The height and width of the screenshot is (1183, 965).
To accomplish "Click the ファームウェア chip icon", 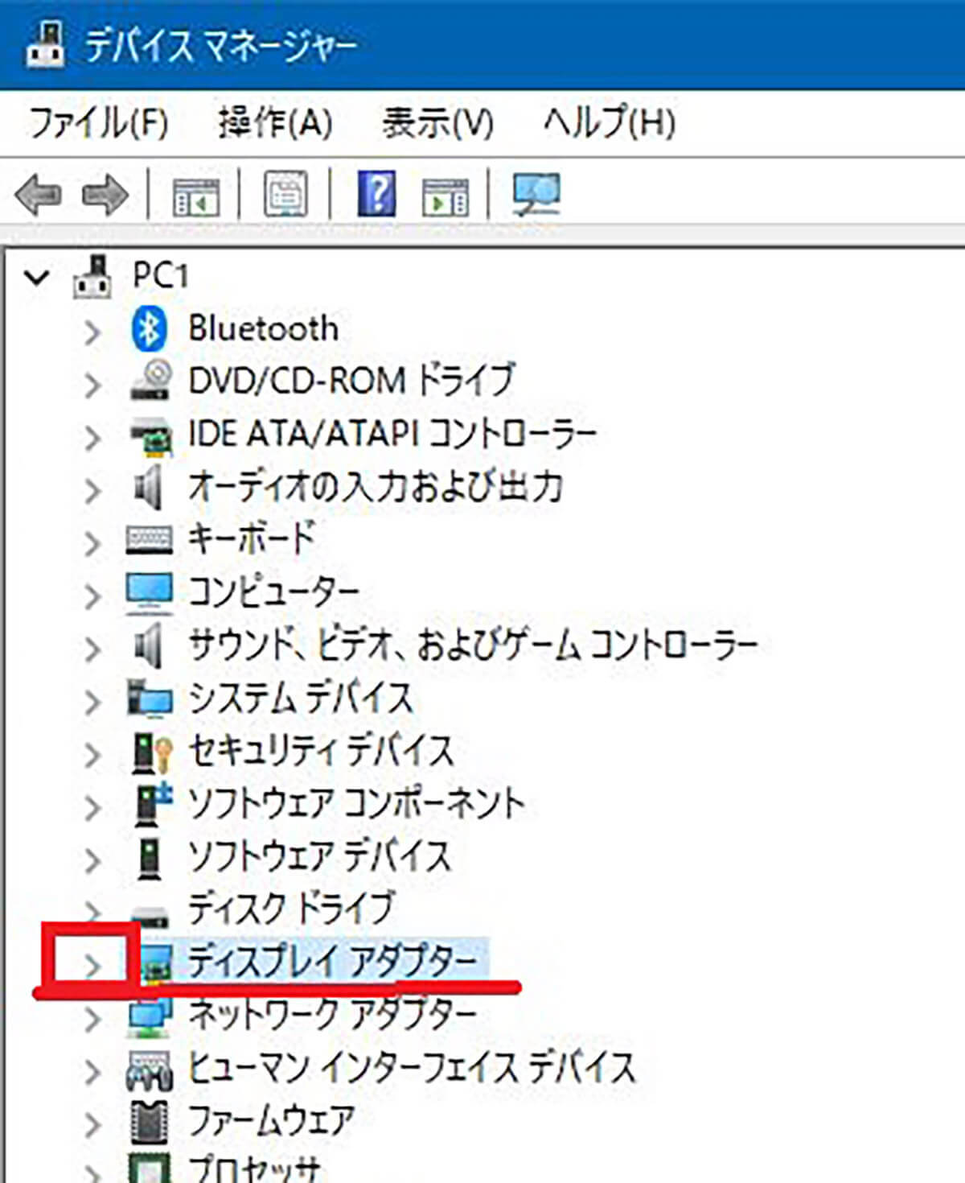I will (x=150, y=1123).
